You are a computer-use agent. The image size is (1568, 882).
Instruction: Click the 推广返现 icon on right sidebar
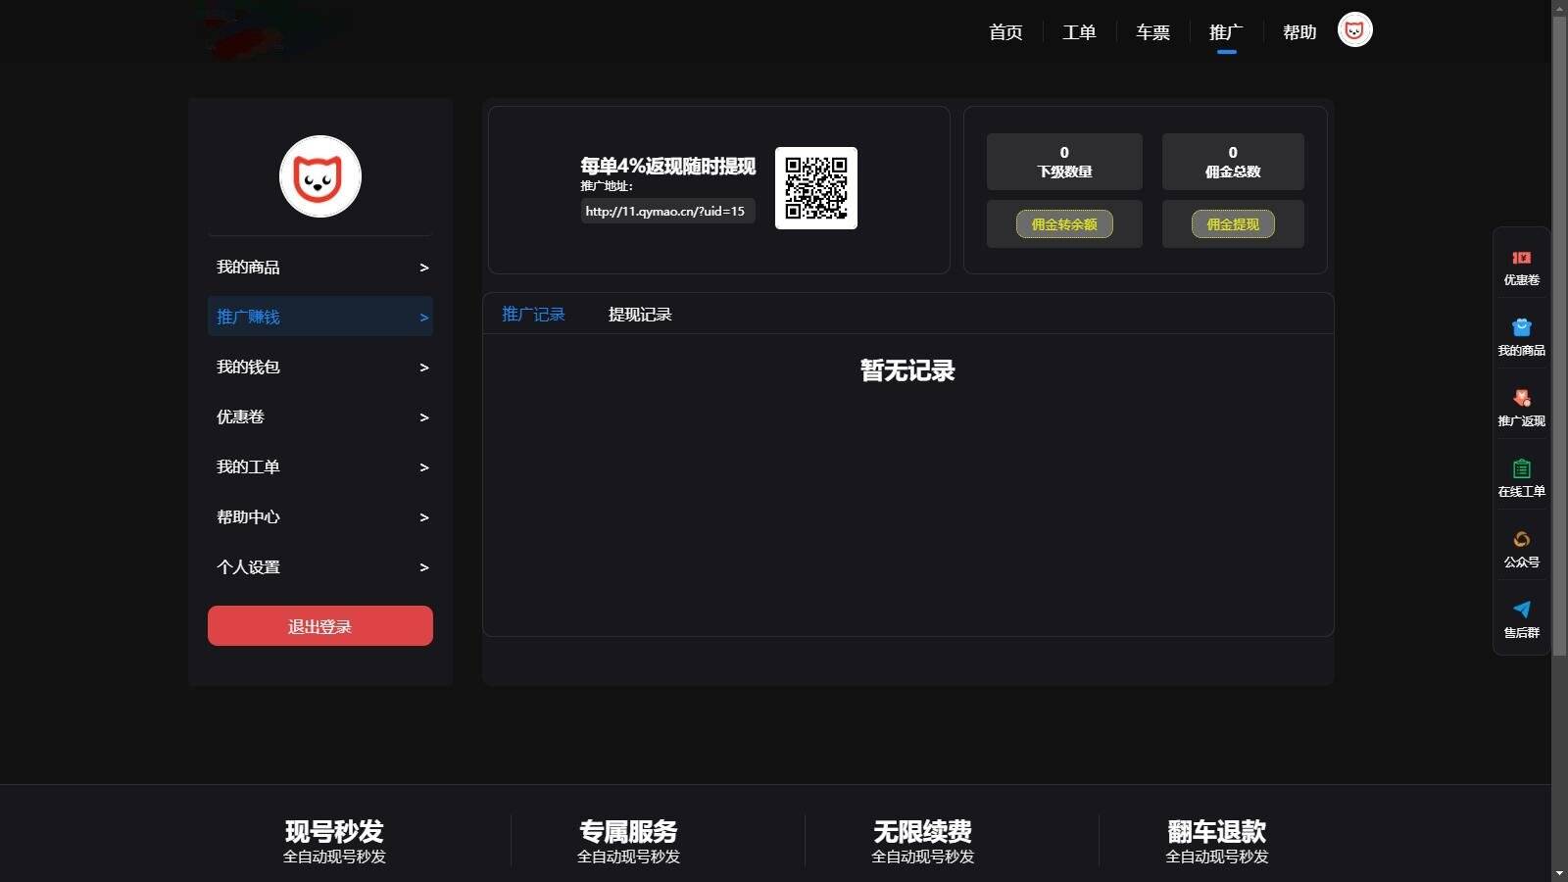point(1521,398)
